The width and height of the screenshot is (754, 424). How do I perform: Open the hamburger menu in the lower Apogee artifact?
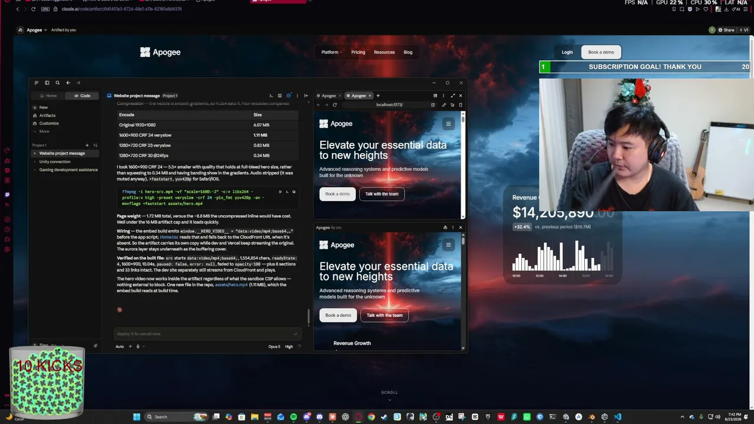[x=448, y=245]
